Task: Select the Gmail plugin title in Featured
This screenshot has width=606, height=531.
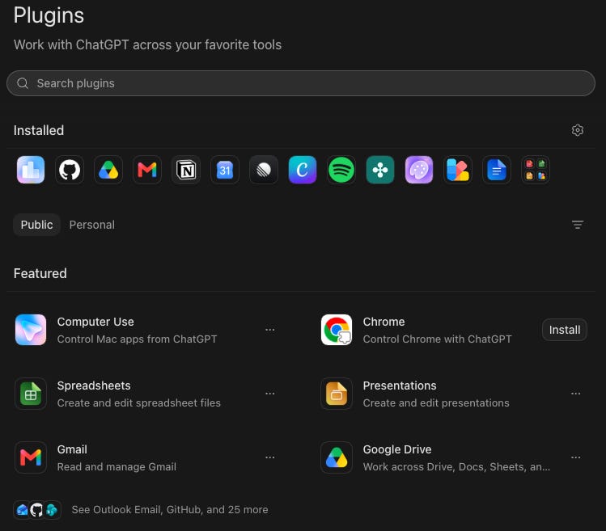Action: (x=72, y=449)
